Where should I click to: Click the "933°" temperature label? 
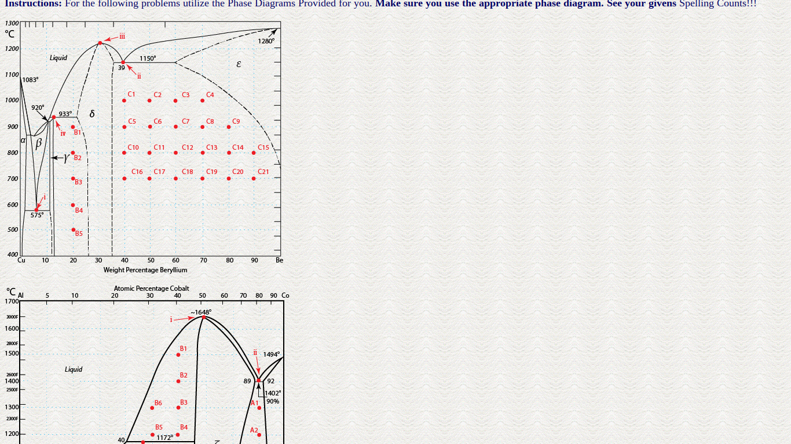coord(65,114)
